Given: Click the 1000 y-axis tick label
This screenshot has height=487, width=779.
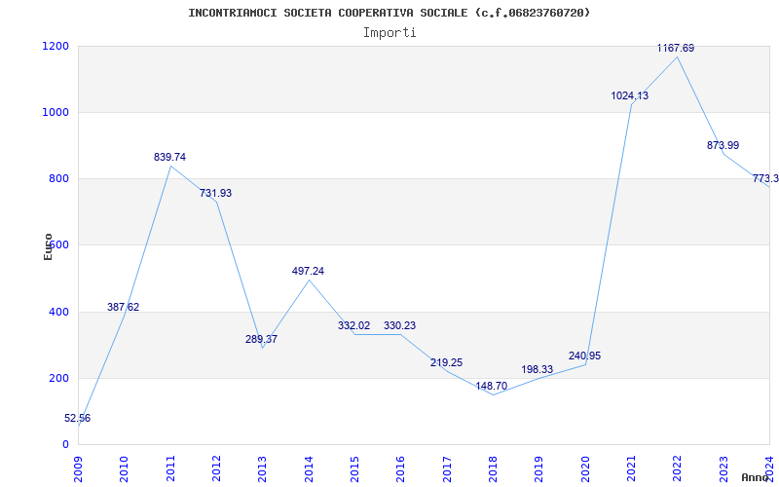Looking at the screenshot, I should point(56,112).
